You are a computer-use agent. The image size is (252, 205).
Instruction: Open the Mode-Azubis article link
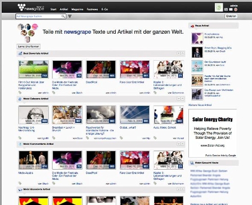pos(26,173)
